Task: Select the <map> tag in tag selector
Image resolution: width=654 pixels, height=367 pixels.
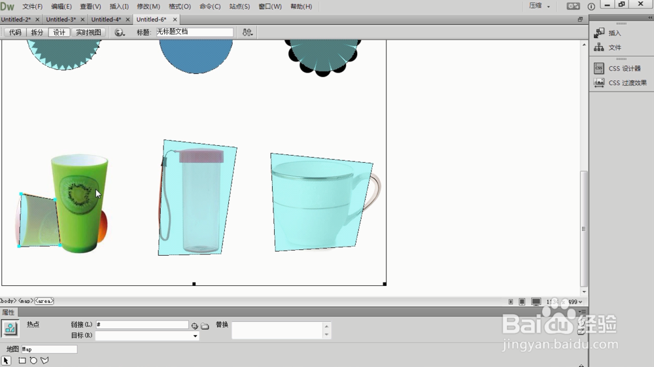Action: point(26,301)
